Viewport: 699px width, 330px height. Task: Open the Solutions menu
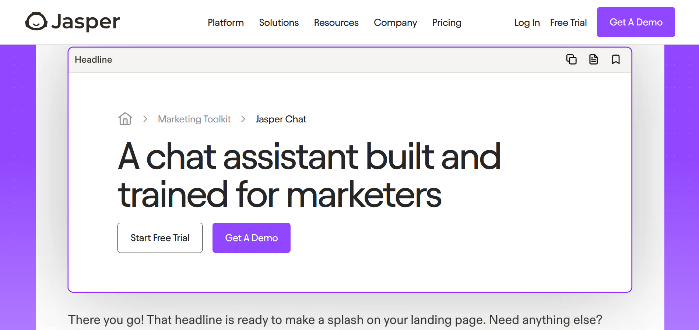click(x=279, y=22)
